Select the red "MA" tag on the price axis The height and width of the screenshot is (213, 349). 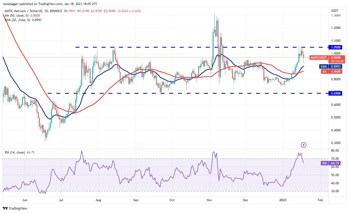[x=325, y=72]
